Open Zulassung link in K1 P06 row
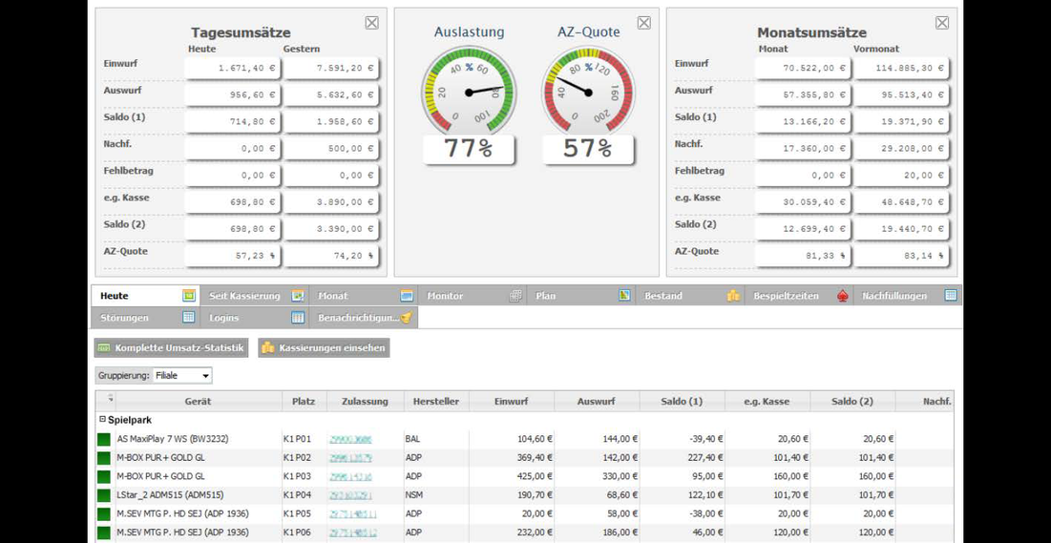 pos(352,533)
